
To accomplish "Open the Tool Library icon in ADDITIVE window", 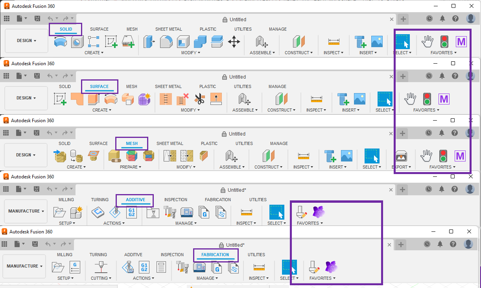I will 170,212.
